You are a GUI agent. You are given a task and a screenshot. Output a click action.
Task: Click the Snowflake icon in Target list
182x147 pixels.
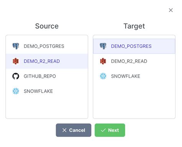[x=103, y=76]
